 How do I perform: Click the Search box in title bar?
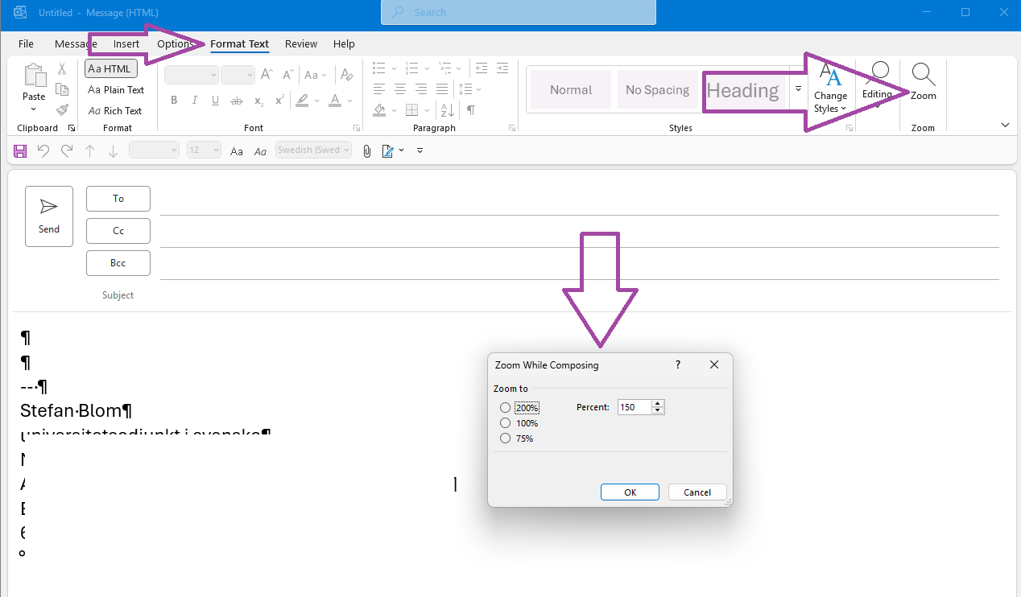click(519, 13)
